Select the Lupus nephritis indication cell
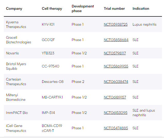Viewport: 164px width, 138px height. tap(144, 24)
